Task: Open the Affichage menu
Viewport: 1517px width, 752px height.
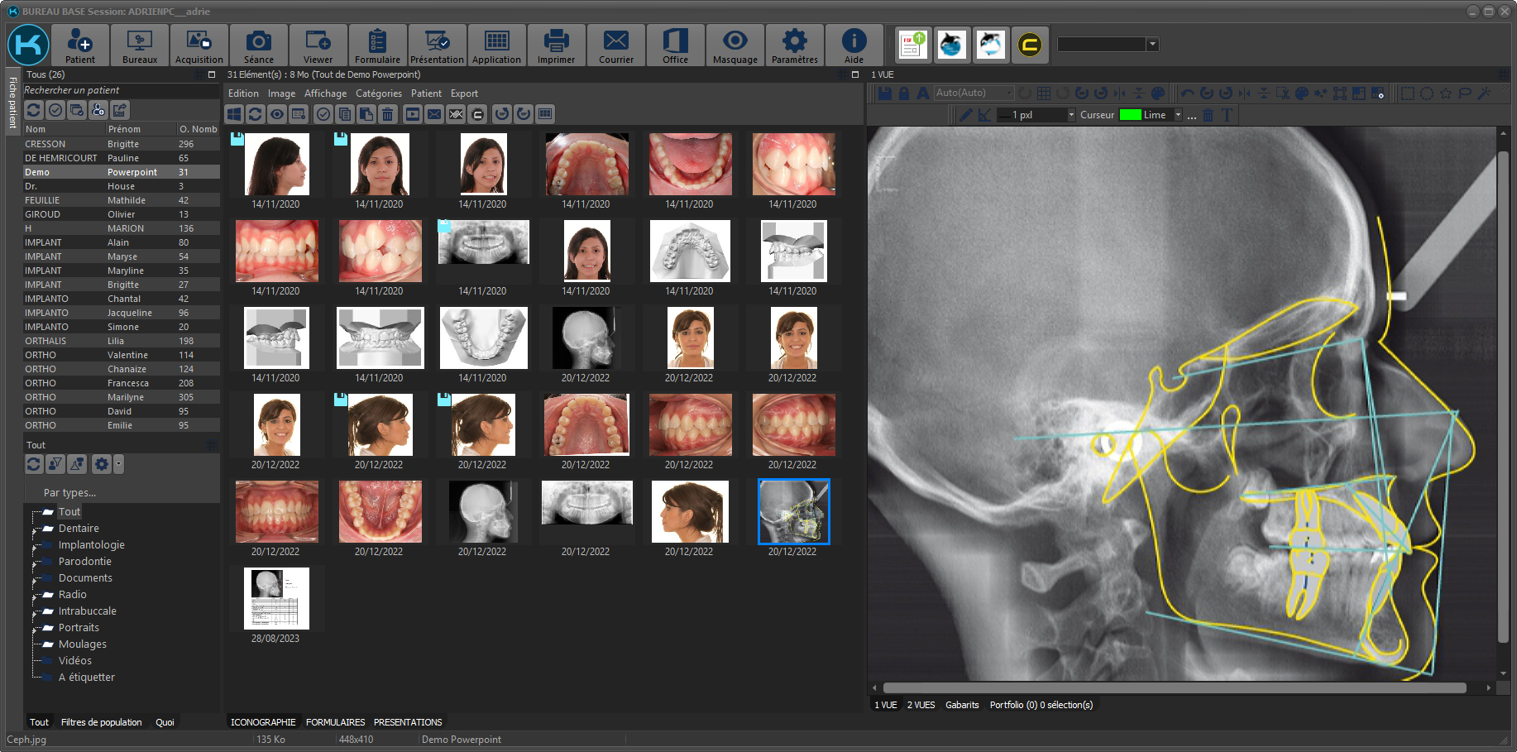Action: [325, 93]
